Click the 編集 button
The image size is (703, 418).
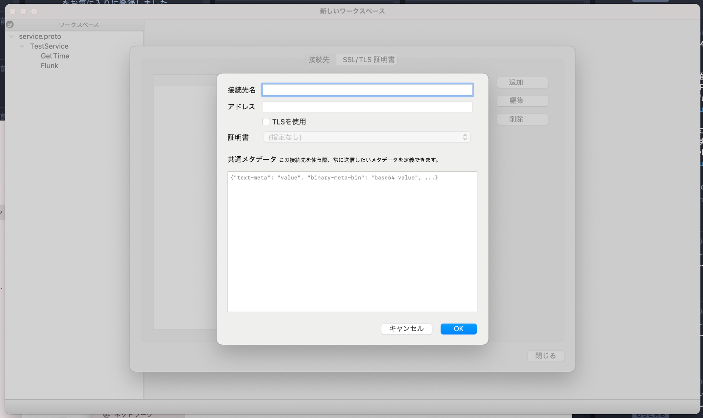tap(522, 101)
